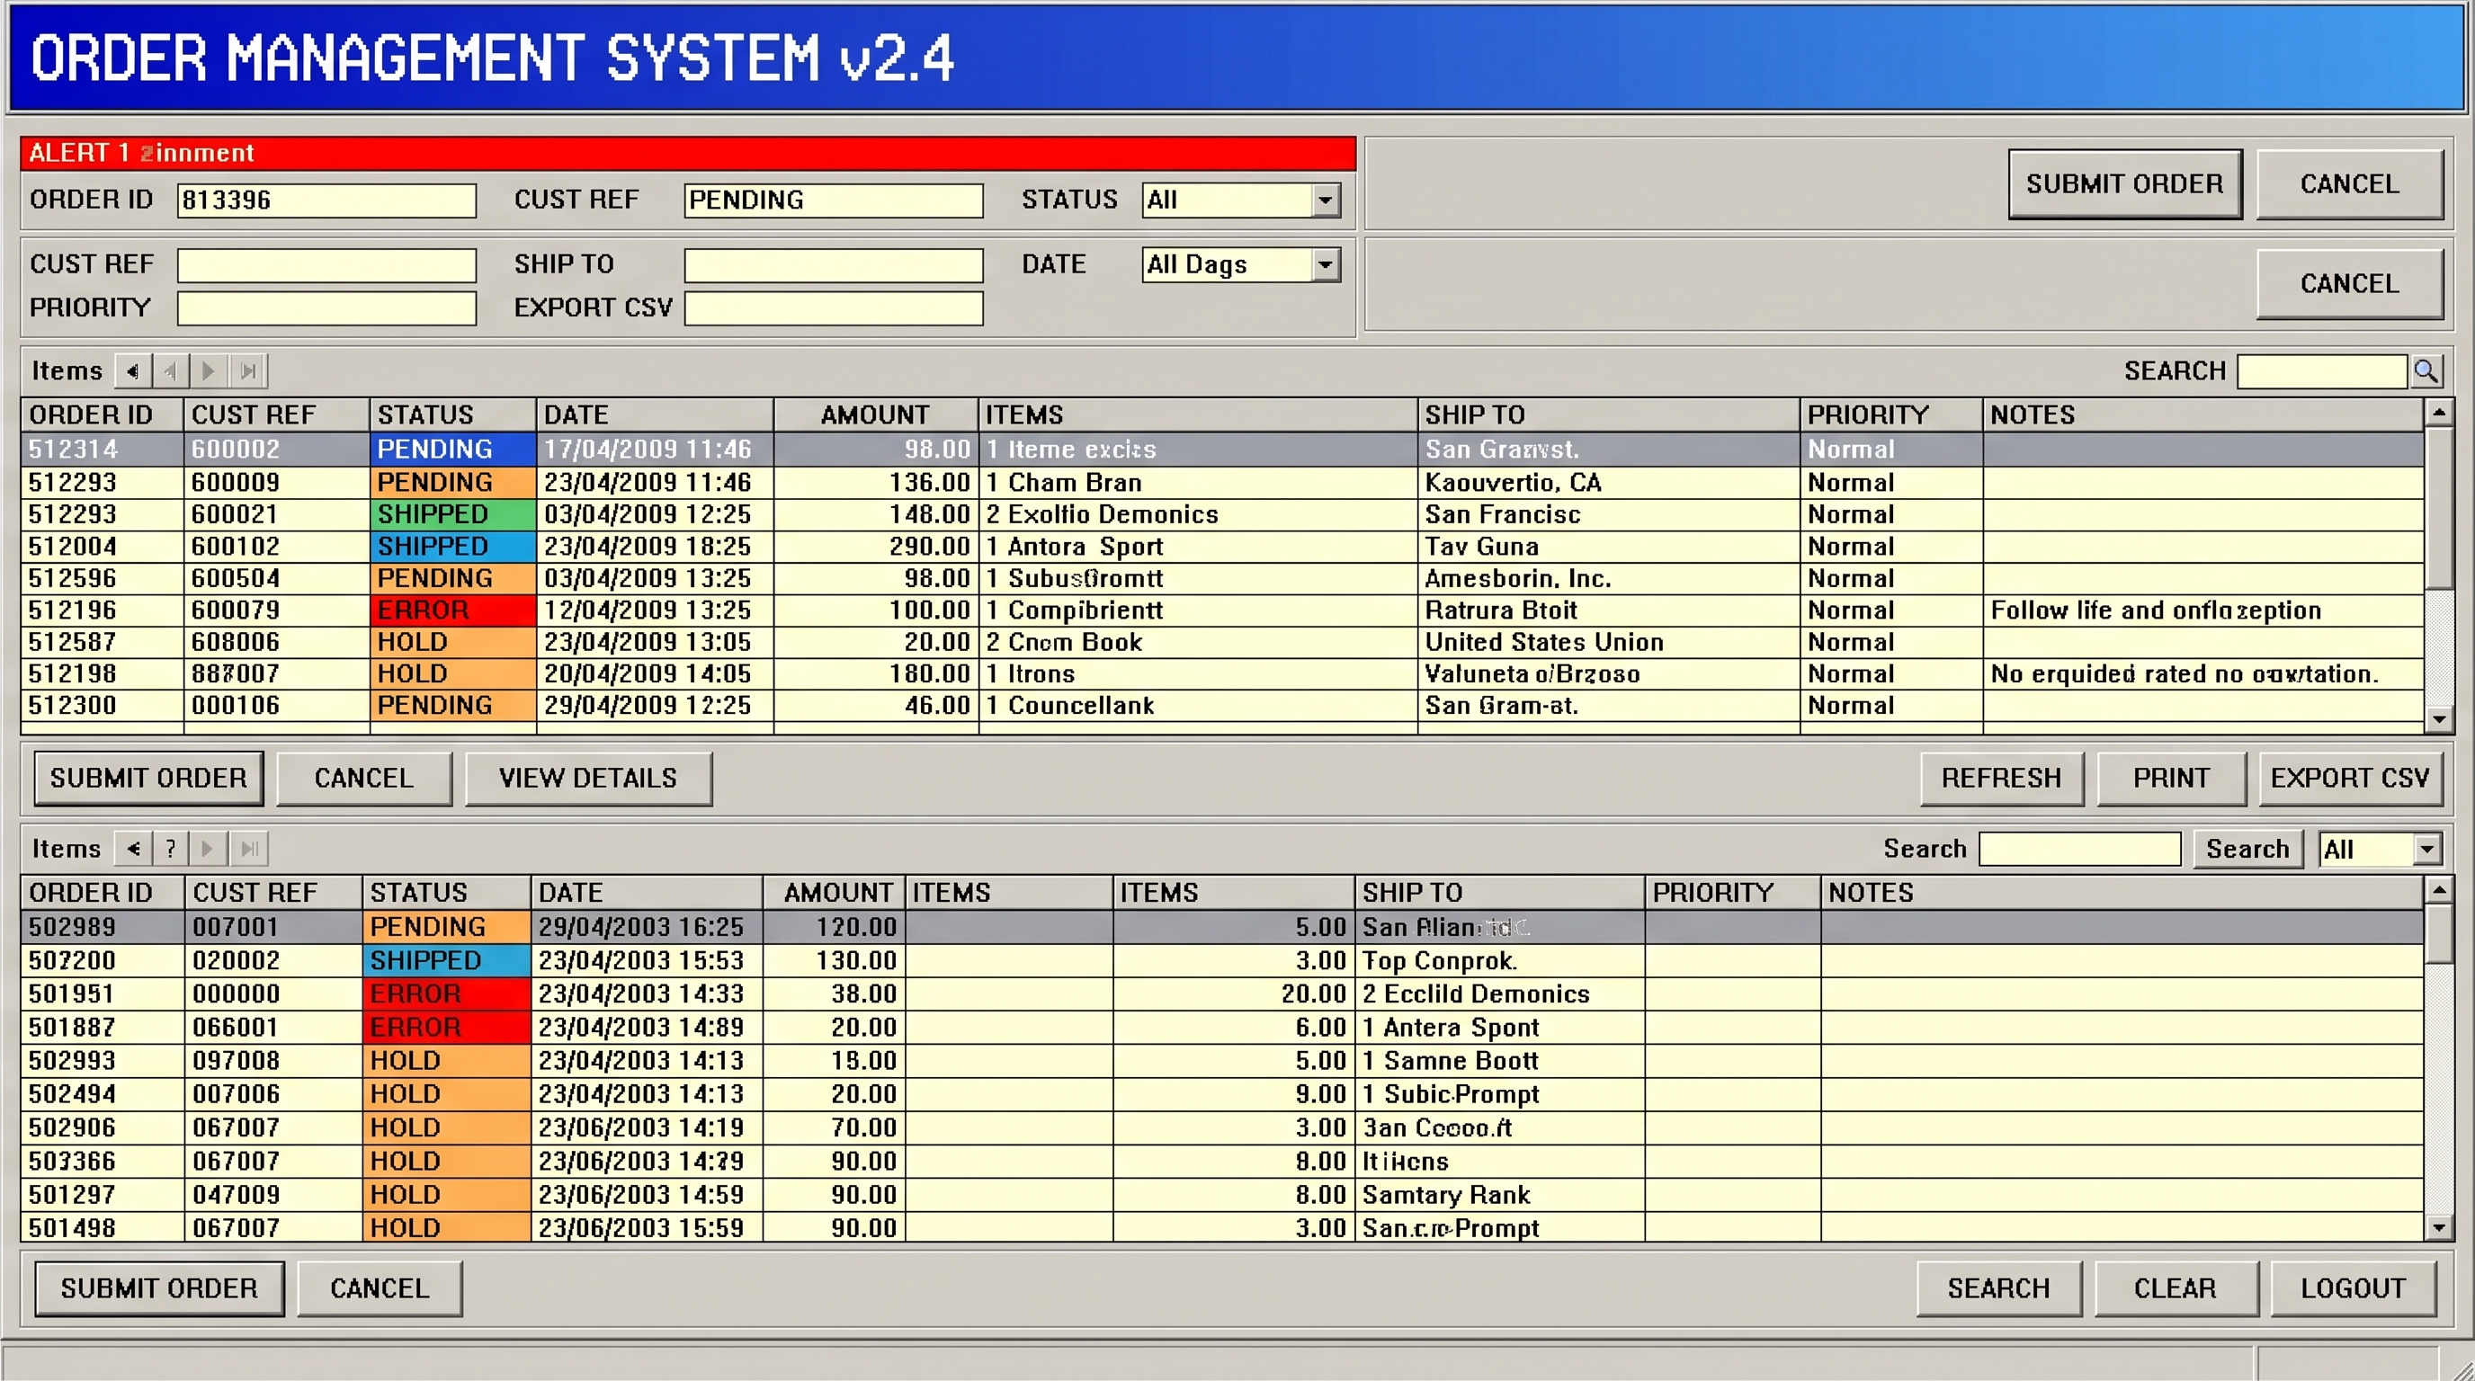Viewport: 2475px width, 1381px height.
Task: Sort upper table by AMOUNT column header
Action: [876, 414]
